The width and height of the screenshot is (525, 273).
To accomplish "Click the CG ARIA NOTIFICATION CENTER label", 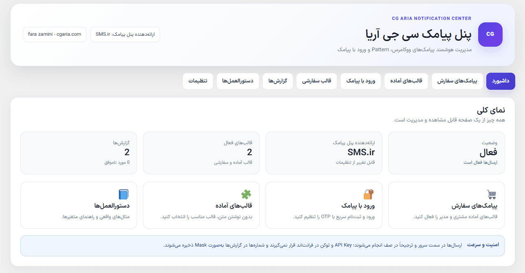I will pos(432,18).
